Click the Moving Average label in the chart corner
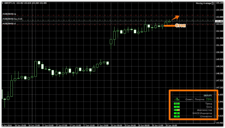This screenshot has width=225, height=128. pos(203,3)
